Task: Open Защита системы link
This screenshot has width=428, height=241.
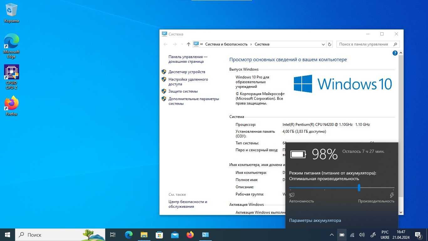Action: point(183,91)
